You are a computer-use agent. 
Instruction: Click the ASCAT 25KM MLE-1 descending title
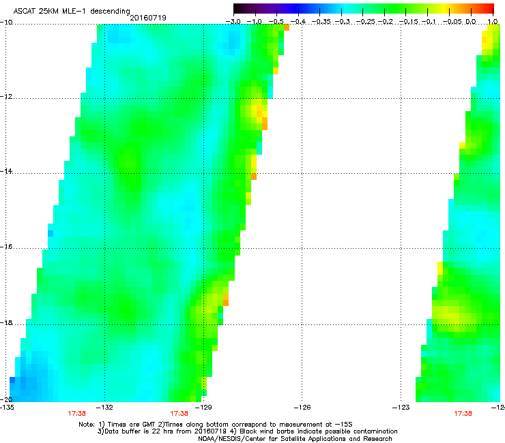point(72,11)
